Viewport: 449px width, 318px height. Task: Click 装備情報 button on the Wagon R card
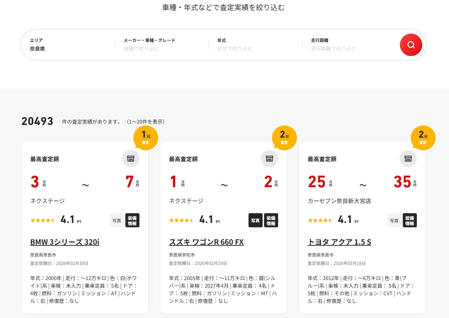[x=271, y=220]
